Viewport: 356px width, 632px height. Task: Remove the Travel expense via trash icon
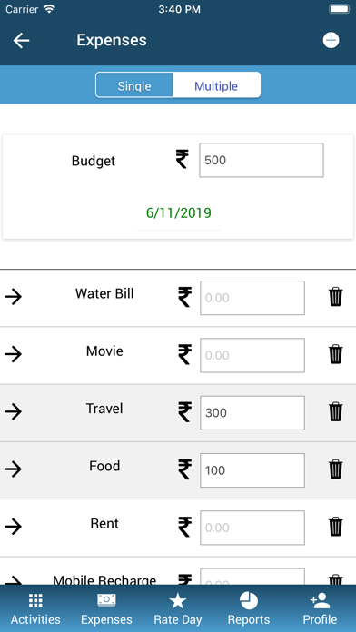click(x=335, y=412)
